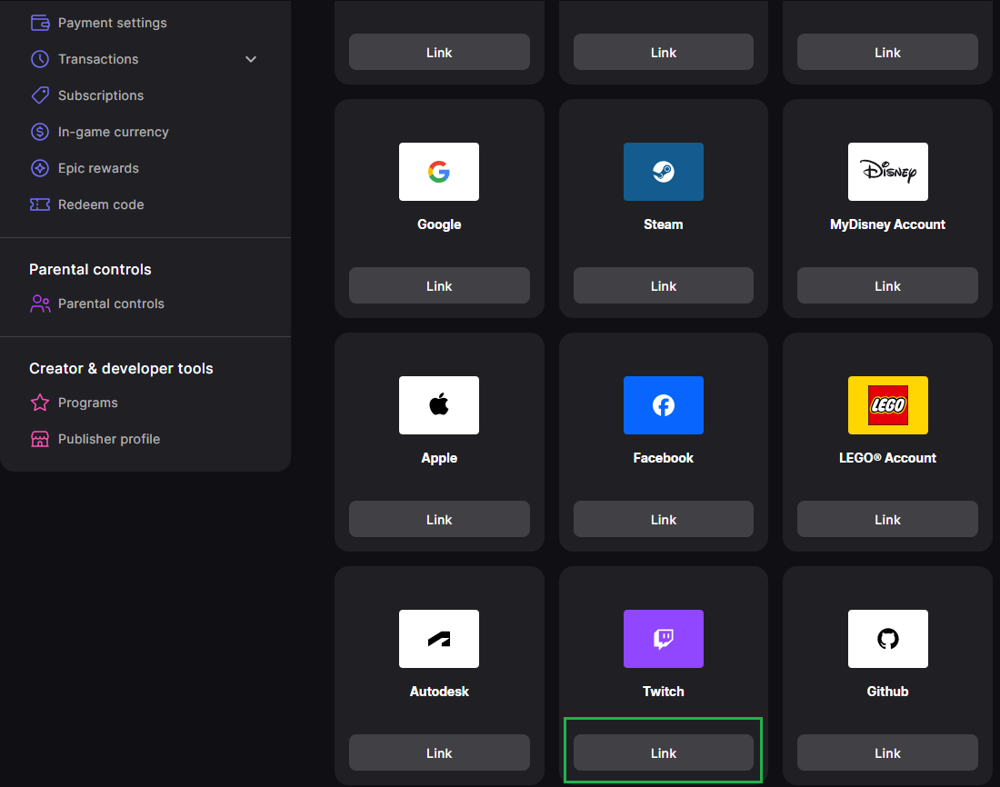Open Epic rewards page
Viewport: 1000px width, 787px height.
point(98,168)
